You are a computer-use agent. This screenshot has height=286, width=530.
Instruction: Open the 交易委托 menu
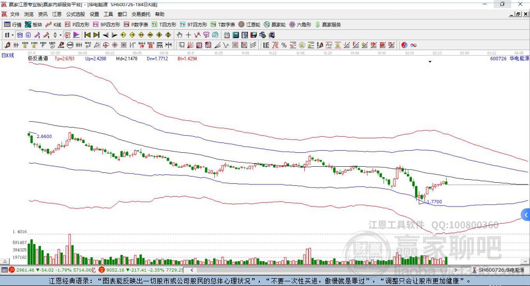pos(141,14)
